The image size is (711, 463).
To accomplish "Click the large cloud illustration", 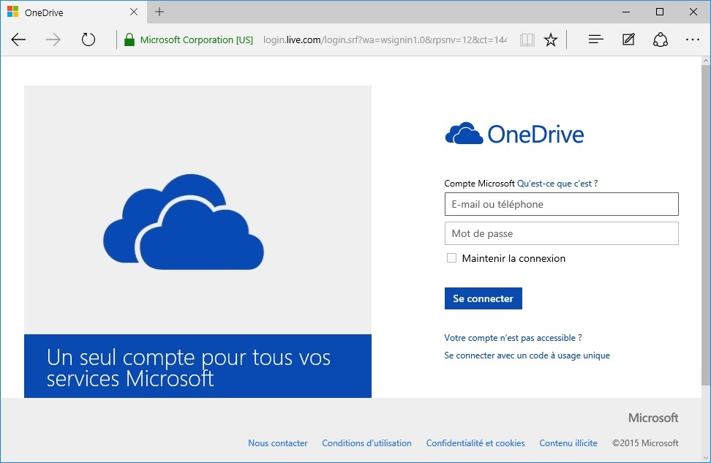I will pos(184,222).
